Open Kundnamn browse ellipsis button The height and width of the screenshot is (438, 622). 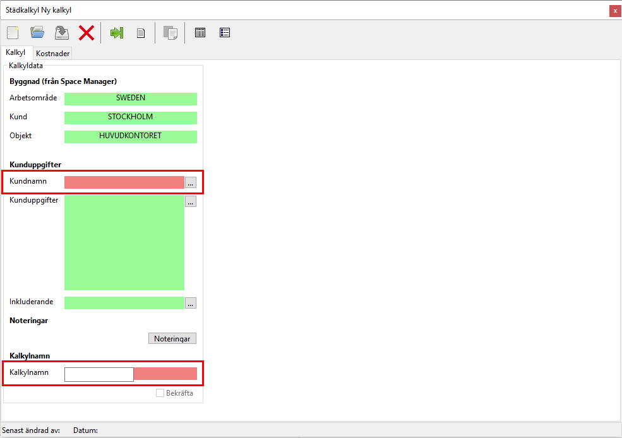(x=191, y=182)
